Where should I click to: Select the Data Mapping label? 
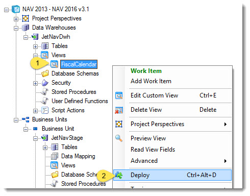(x=78, y=156)
